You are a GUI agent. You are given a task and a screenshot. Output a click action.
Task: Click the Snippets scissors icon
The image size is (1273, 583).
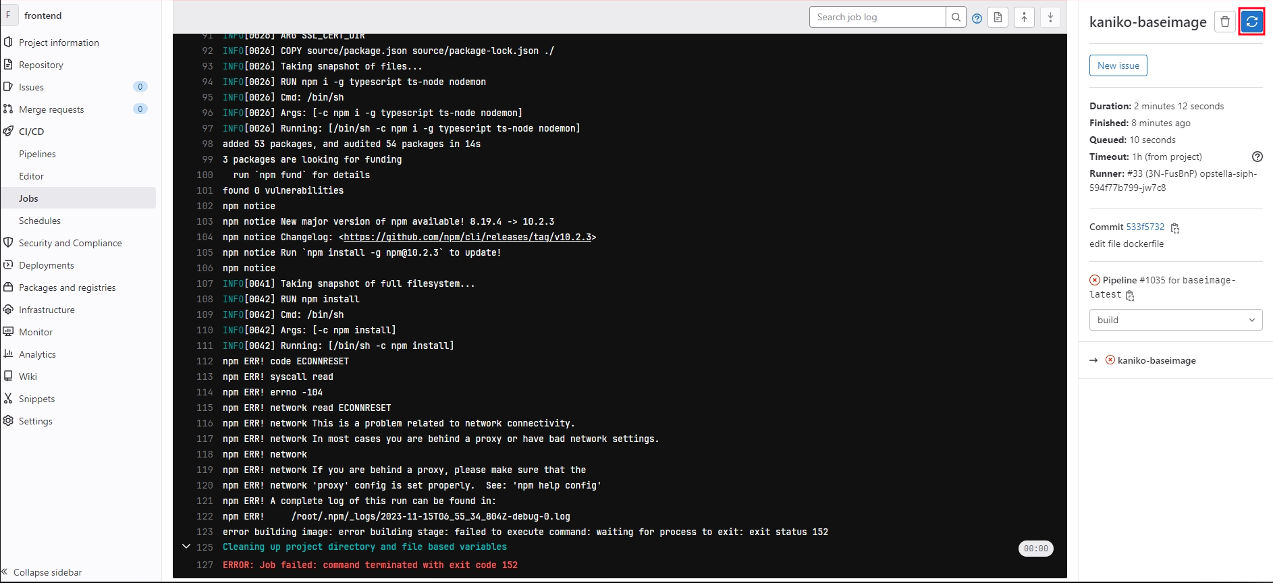(x=8, y=398)
